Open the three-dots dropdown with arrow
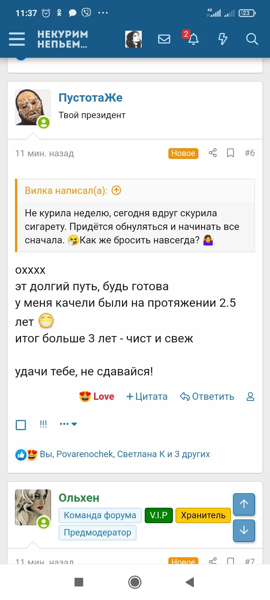This screenshot has height=600, width=270. click(x=68, y=424)
